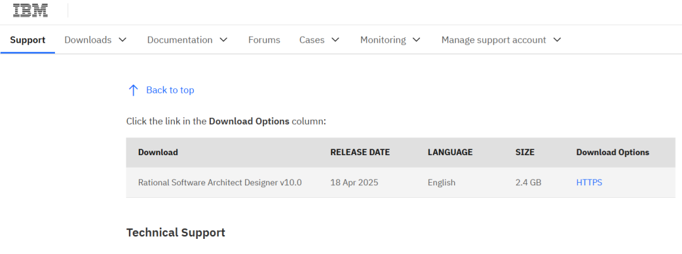
Task: Click the IBM logo
Action: (x=30, y=10)
